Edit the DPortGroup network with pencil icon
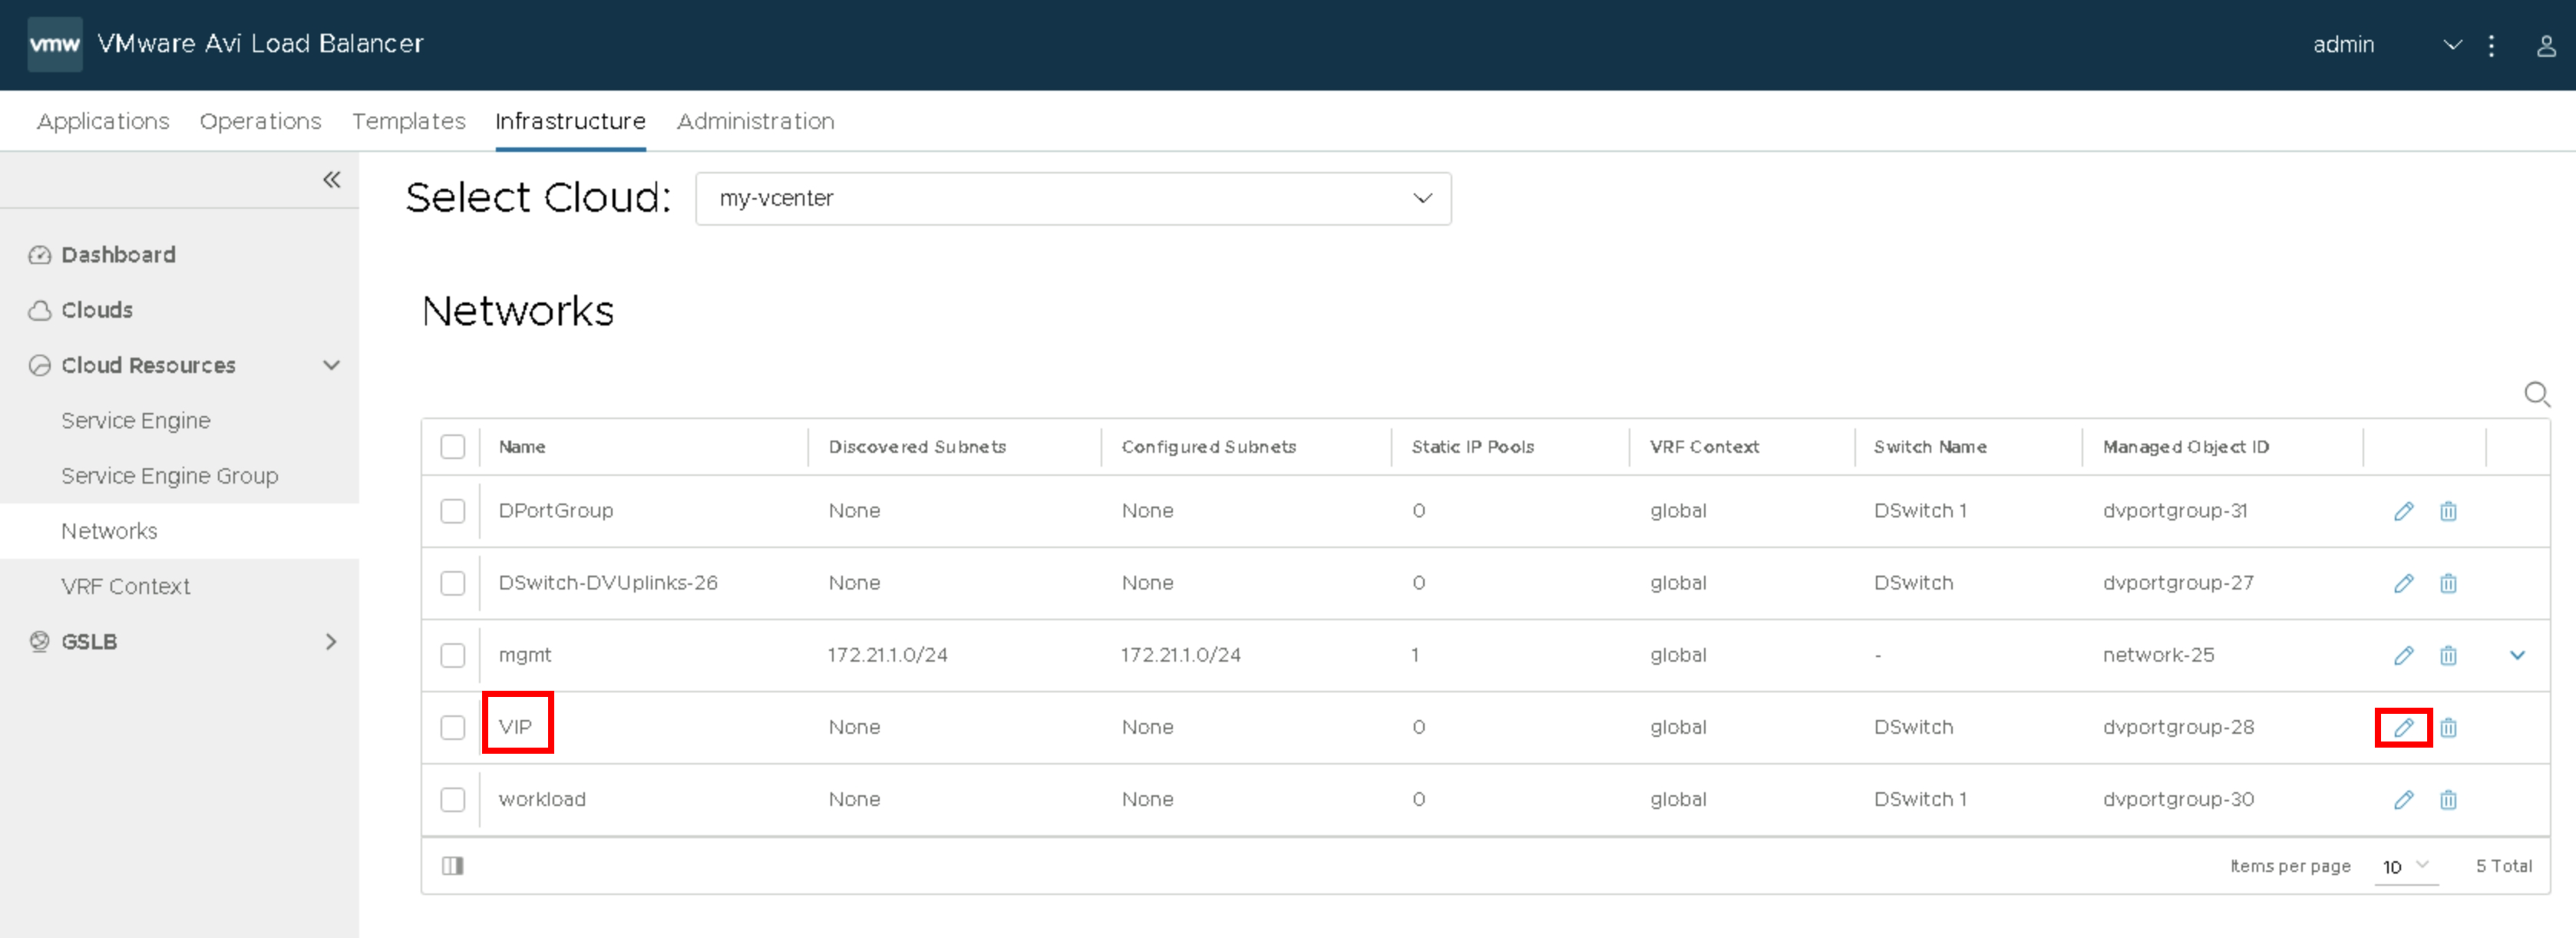The image size is (2576, 938). tap(2403, 511)
